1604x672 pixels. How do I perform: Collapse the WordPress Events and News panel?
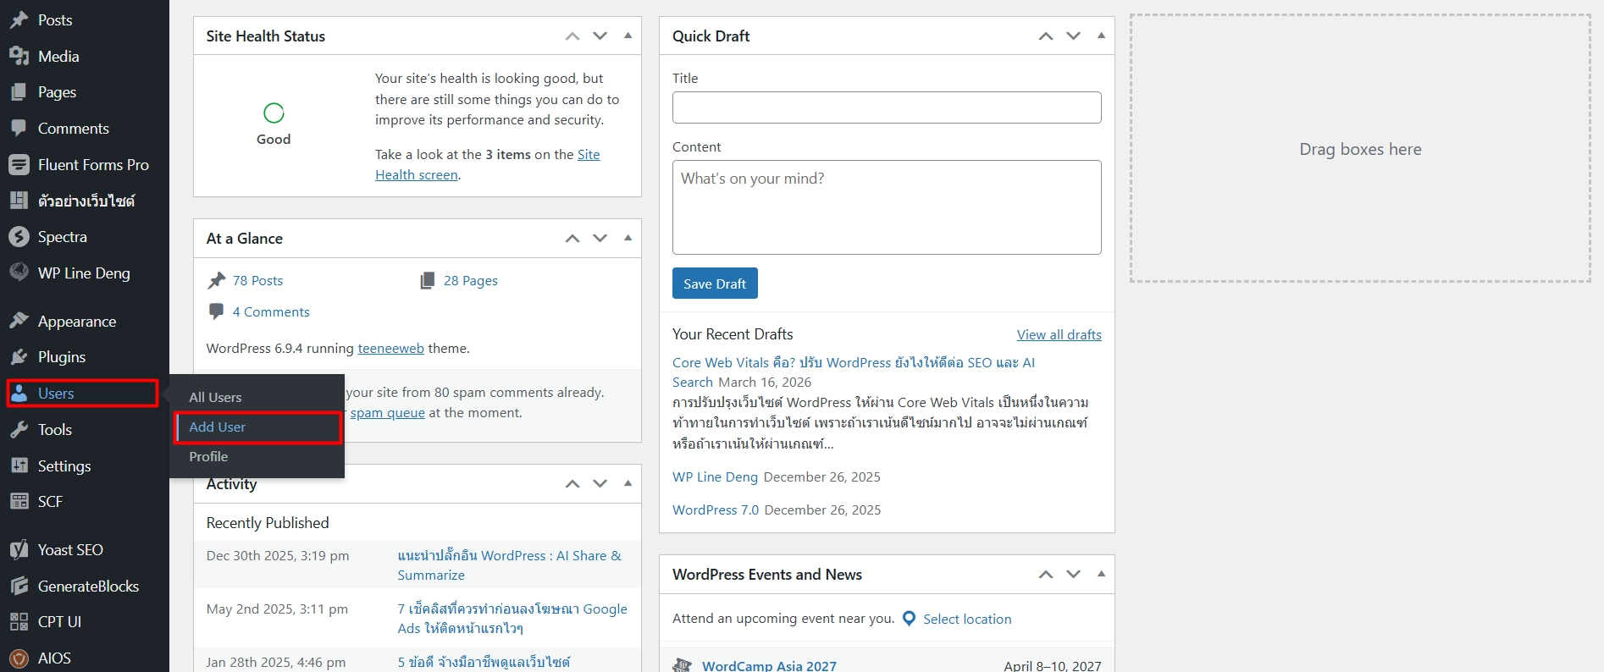tap(1101, 574)
